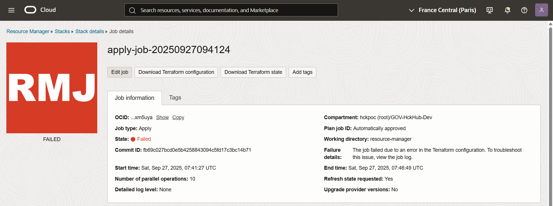Focus the resources search field
This screenshot has height=206, width=553.
(231, 10)
